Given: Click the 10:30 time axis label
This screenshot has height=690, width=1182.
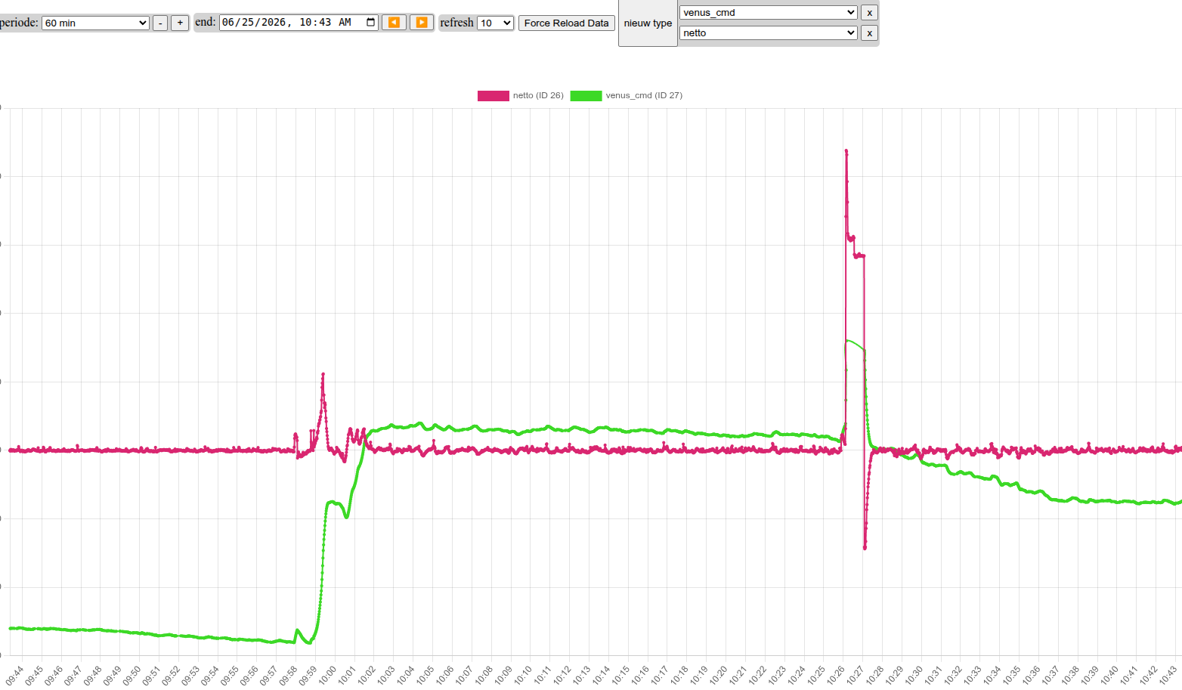Looking at the screenshot, I should (x=914, y=676).
